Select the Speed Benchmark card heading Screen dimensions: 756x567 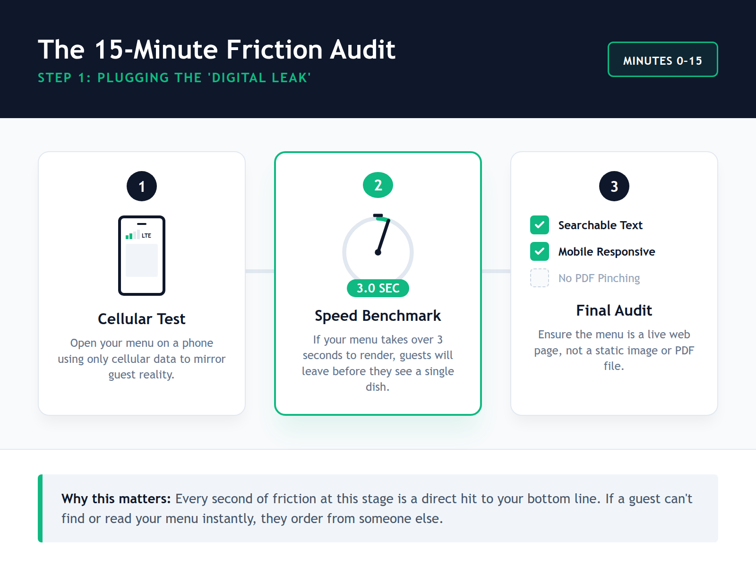click(x=378, y=316)
